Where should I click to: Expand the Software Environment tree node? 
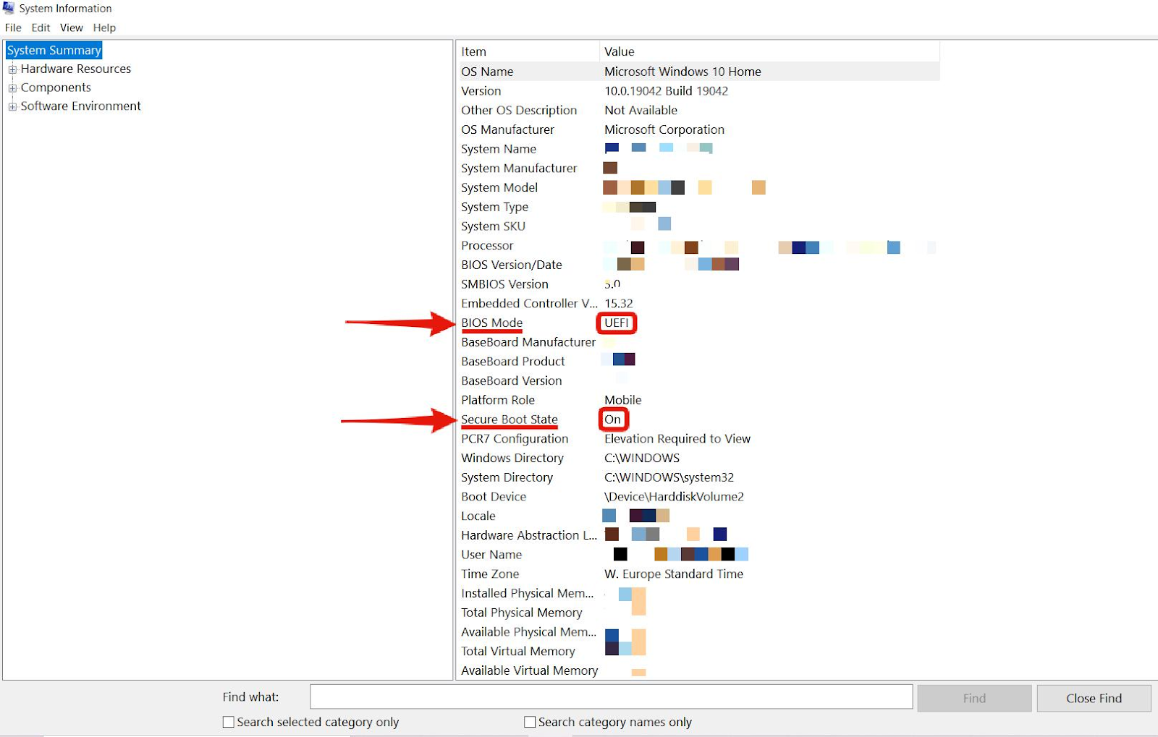coord(12,106)
